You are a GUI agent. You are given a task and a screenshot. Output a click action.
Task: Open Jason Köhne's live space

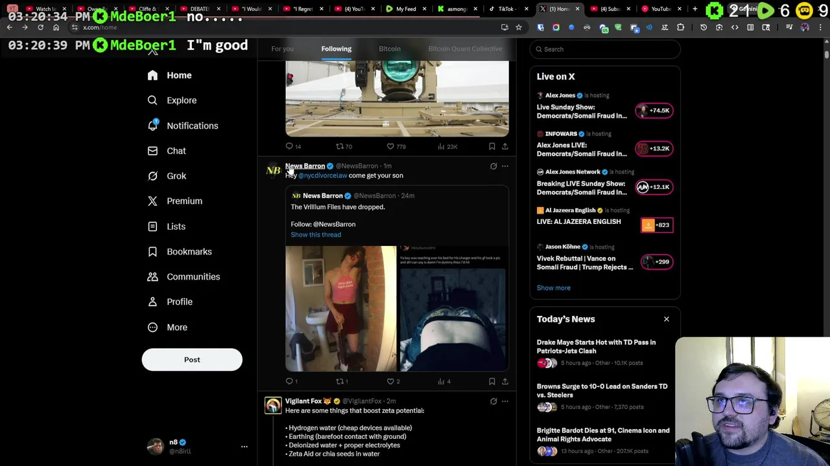604,258
